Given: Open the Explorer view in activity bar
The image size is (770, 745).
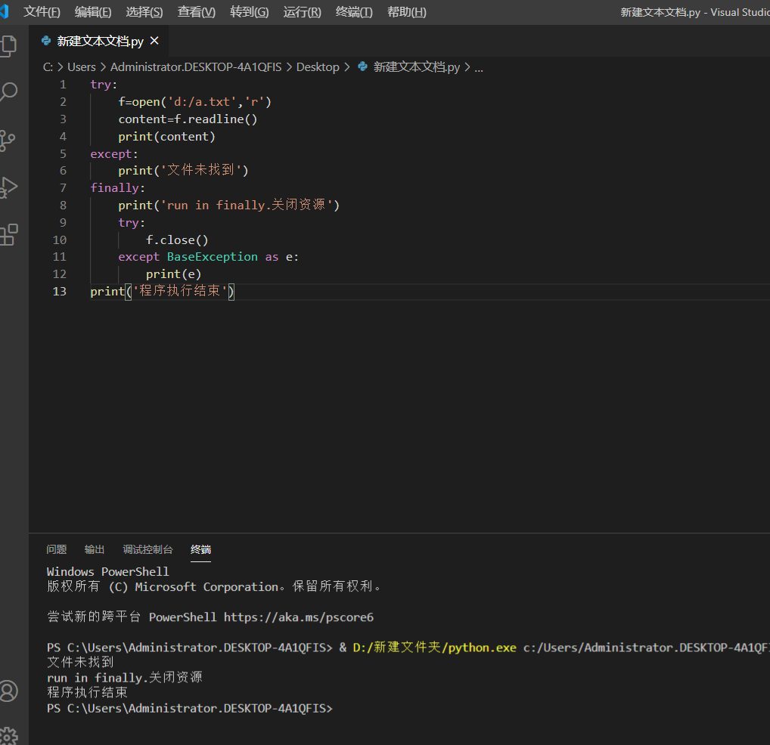Looking at the screenshot, I should [8, 46].
